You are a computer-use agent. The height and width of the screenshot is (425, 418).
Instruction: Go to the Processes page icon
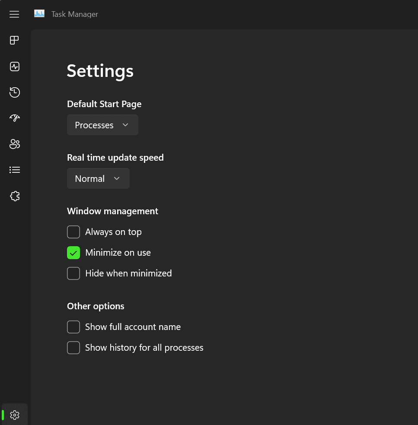[14, 40]
